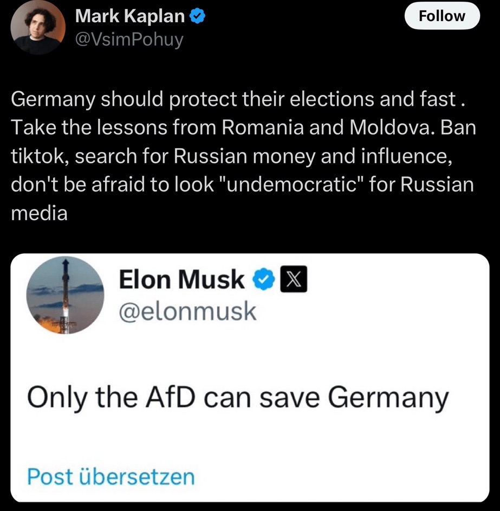This screenshot has height=511, width=500.
Task: Click the Post übersetzen translate link
Action: point(111,476)
